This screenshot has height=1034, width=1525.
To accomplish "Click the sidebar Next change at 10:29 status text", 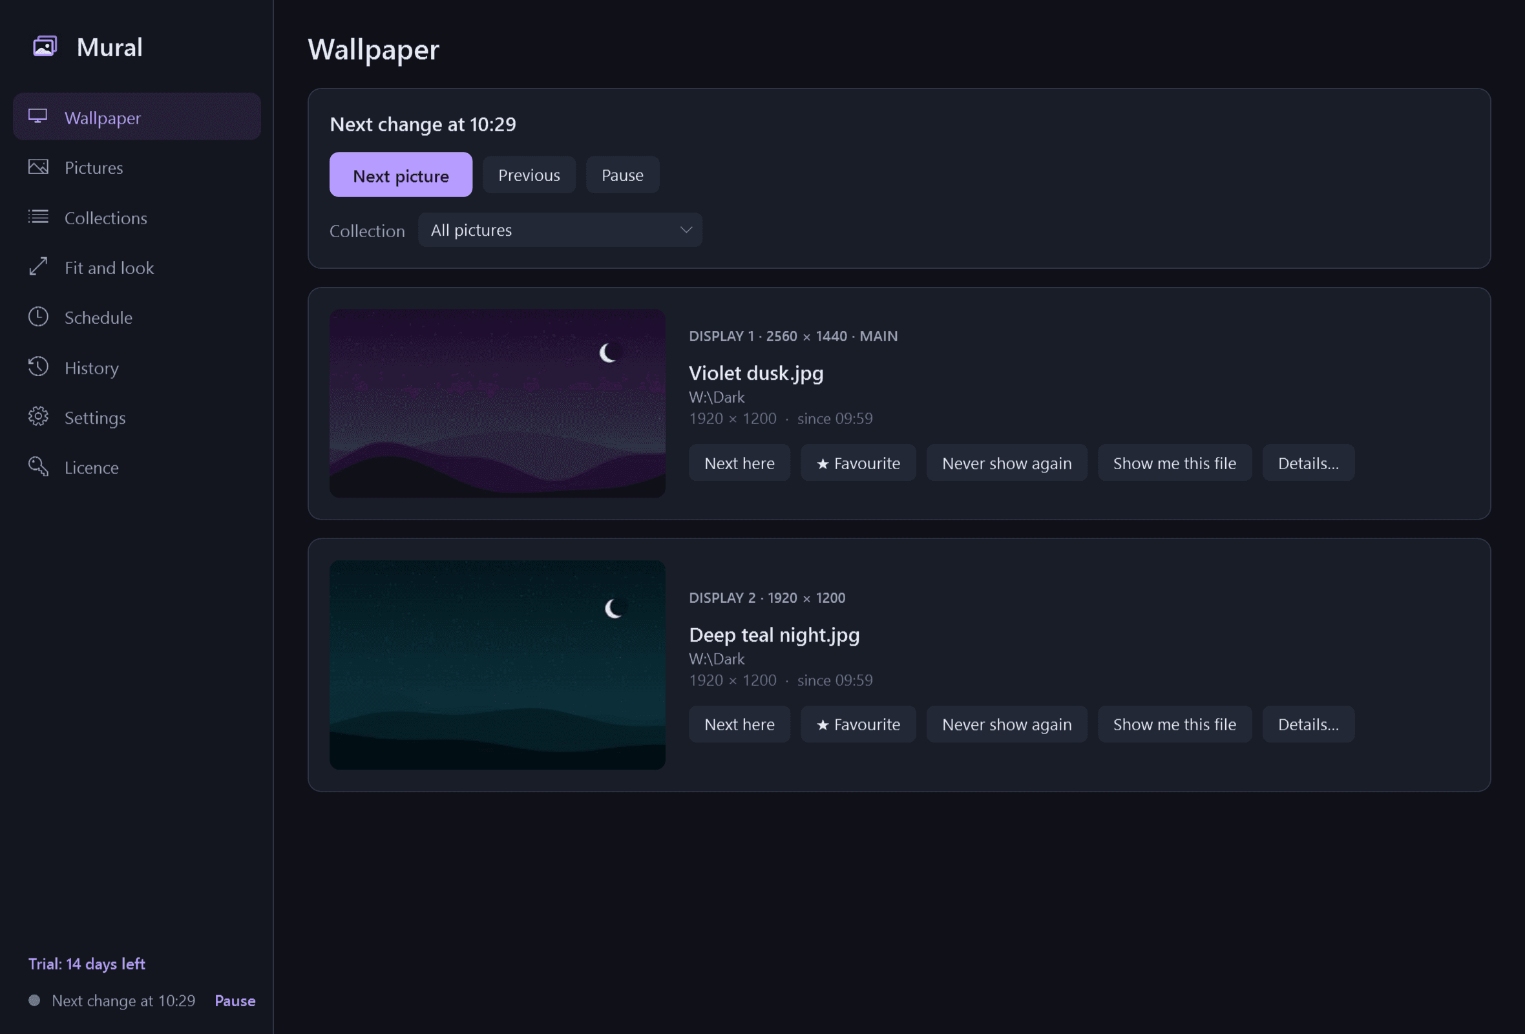I will point(123,1000).
